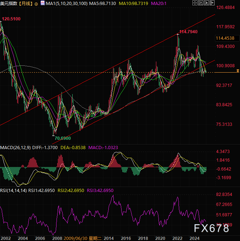The width and height of the screenshot is (240, 241).
Task: Open the MACD(26,12,9) indicator parameters
Action: pos(15,148)
